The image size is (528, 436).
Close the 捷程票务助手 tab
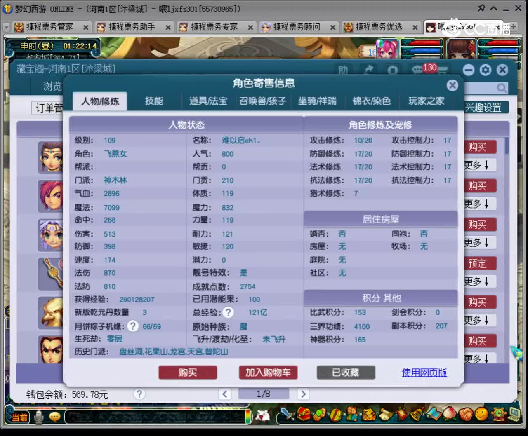click(168, 28)
